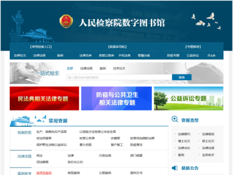Open the 宪法 link under 法律法规
233x175 pixels.
(x=39, y=156)
